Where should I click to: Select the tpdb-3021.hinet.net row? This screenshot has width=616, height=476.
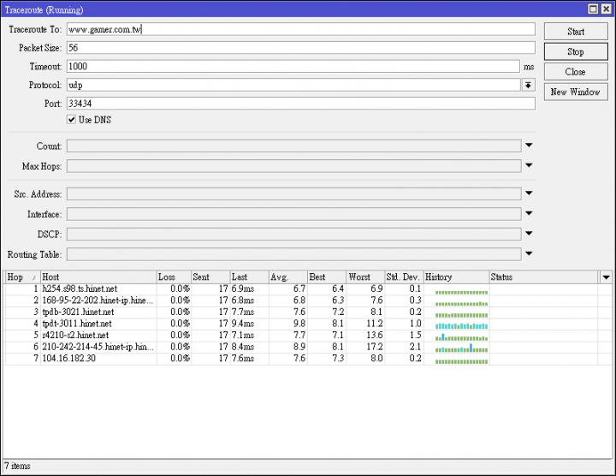click(x=308, y=312)
